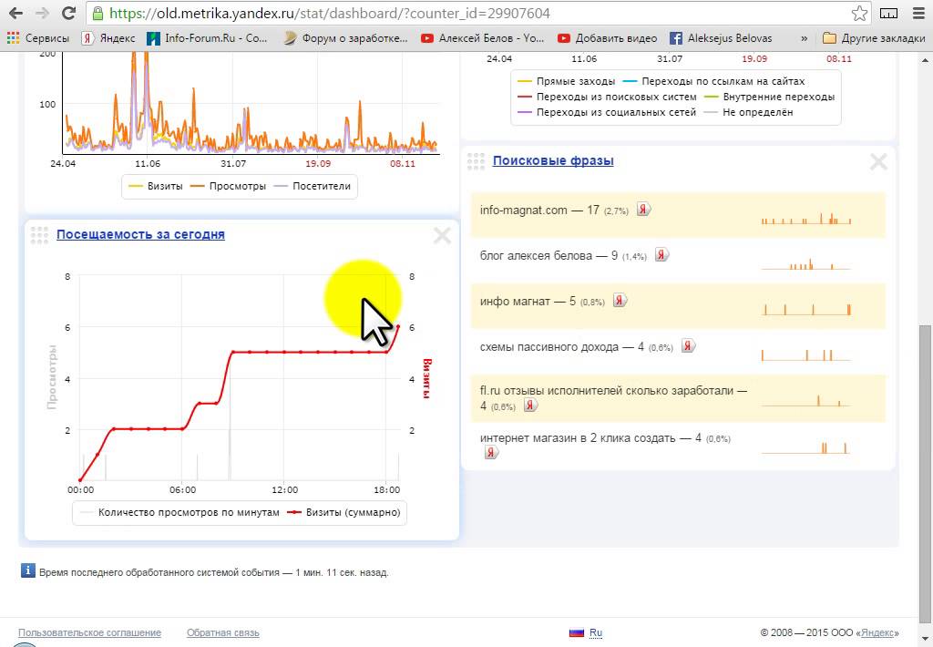Viewport: 933px width, 647px height.
Task: Toggle Переходы из поисковых систем legend item
Action: 607,97
